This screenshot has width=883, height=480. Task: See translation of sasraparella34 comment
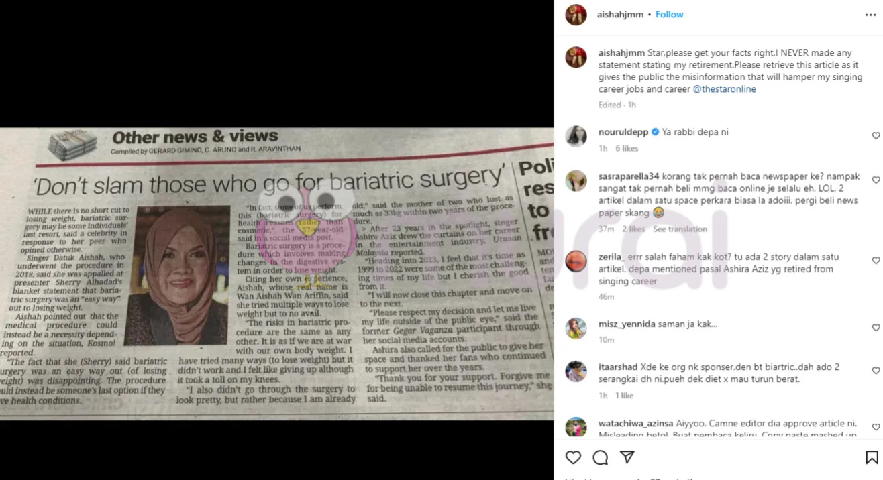coord(680,229)
